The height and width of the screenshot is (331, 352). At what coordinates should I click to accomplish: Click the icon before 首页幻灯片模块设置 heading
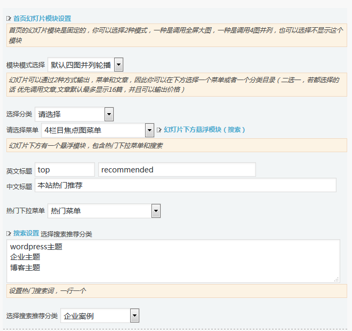[9, 19]
